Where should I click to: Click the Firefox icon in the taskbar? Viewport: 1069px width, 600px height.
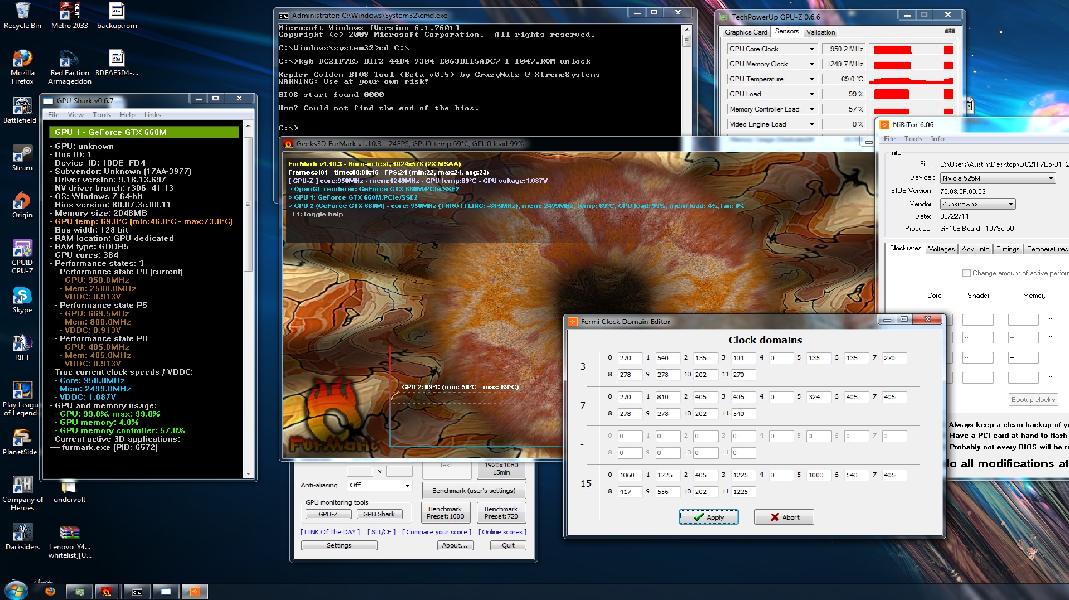click(x=50, y=591)
